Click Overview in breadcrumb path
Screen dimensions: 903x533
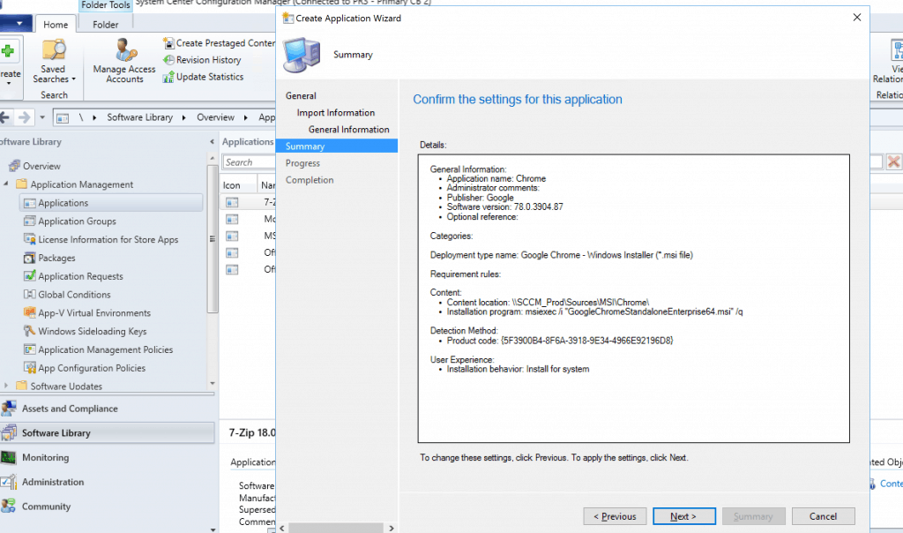pos(215,117)
